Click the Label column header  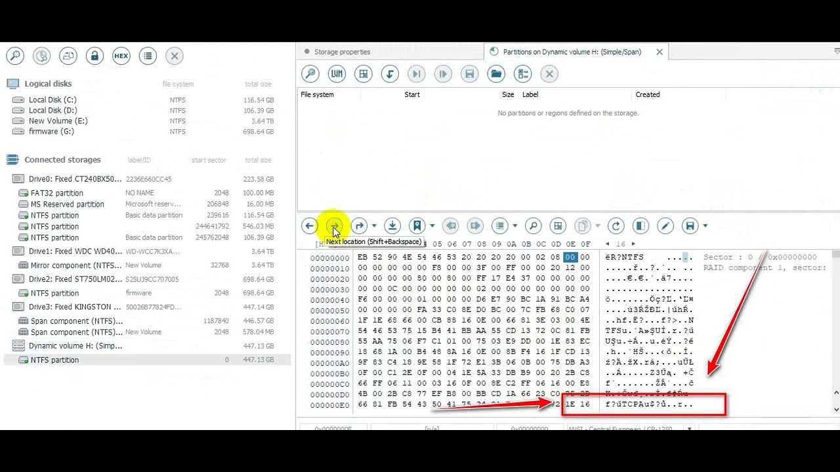(530, 94)
